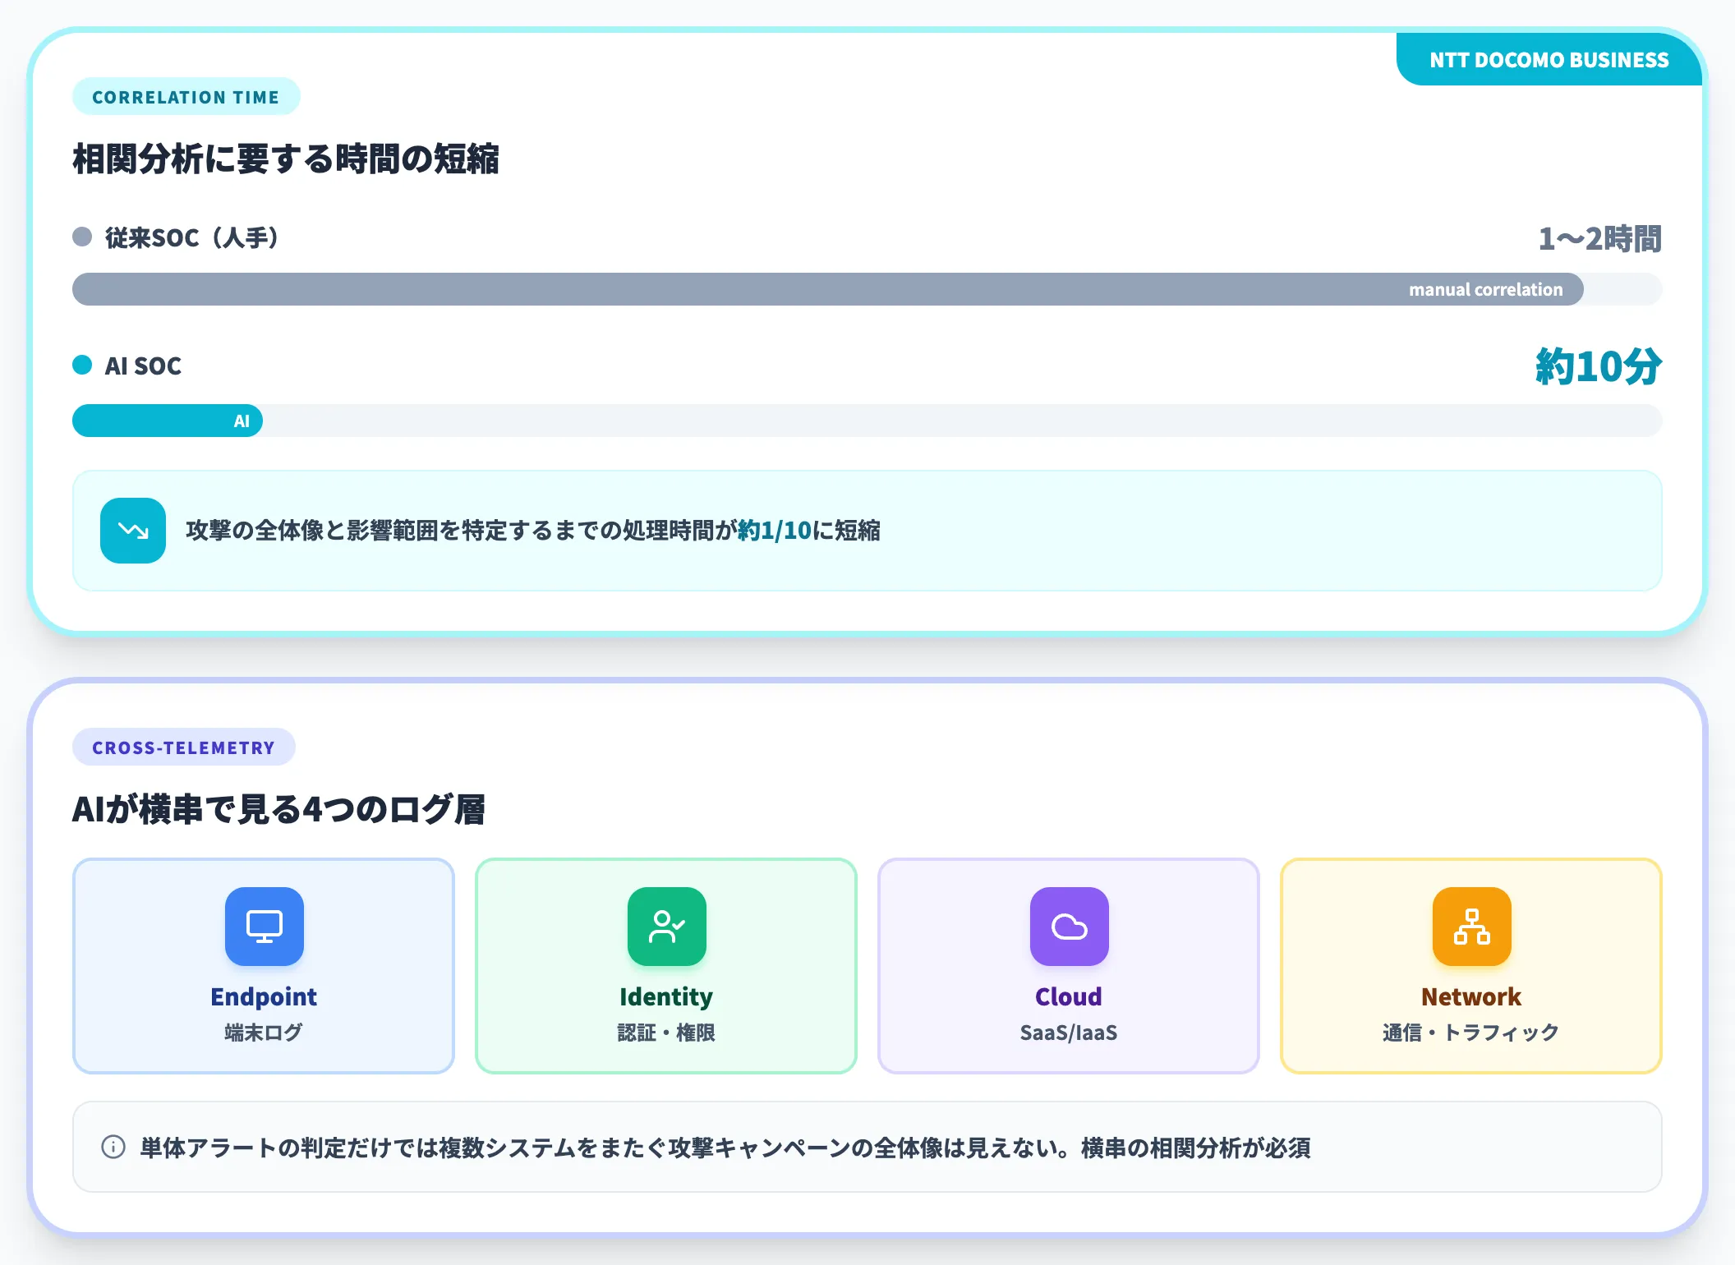Click the highlighted text 約1/10
1735x1265 pixels.
(775, 531)
